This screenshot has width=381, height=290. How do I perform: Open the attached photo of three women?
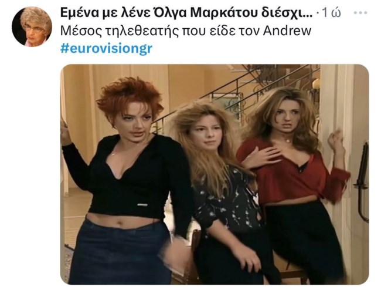click(x=215, y=174)
